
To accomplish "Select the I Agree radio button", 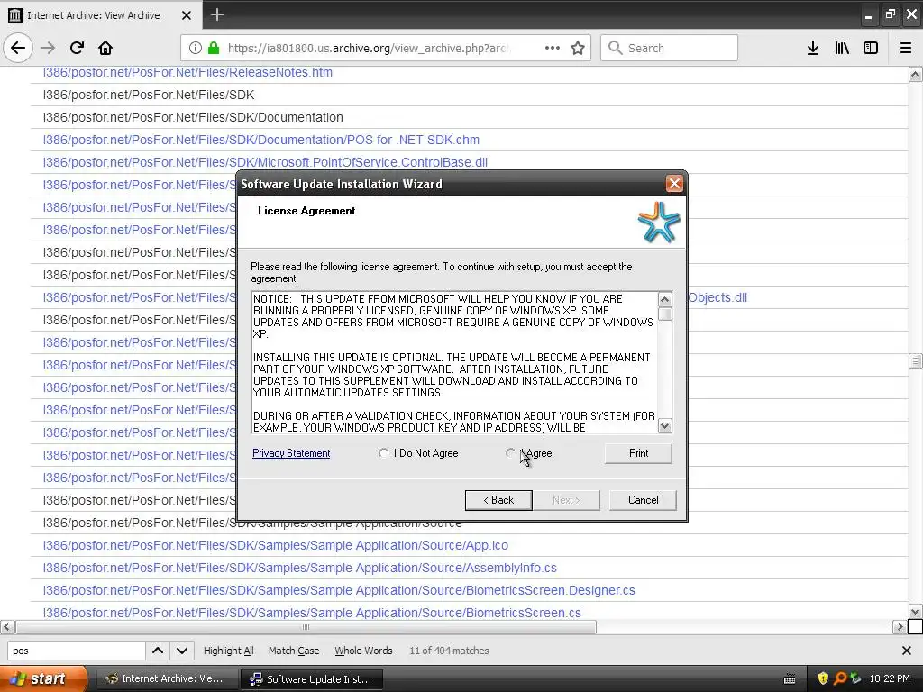I will (510, 453).
